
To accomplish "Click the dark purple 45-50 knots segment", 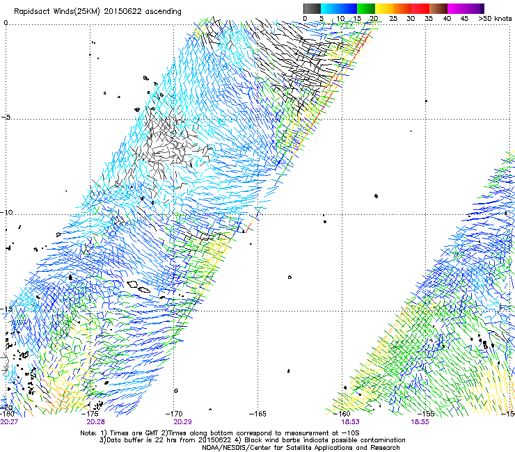I will pos(475,8).
